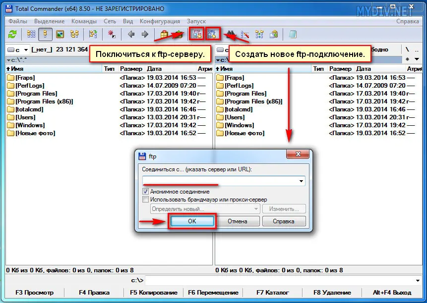427x303 pixels.
Task: Click the Total Commander title bar floppy icon
Action: (9, 8)
